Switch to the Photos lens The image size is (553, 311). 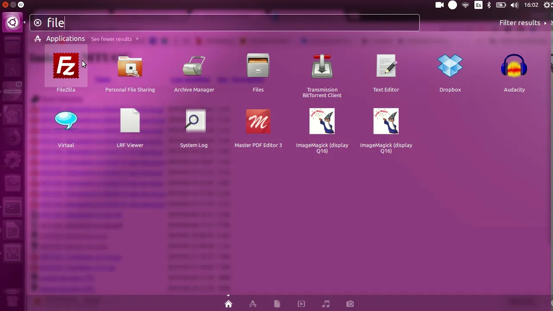coord(350,304)
